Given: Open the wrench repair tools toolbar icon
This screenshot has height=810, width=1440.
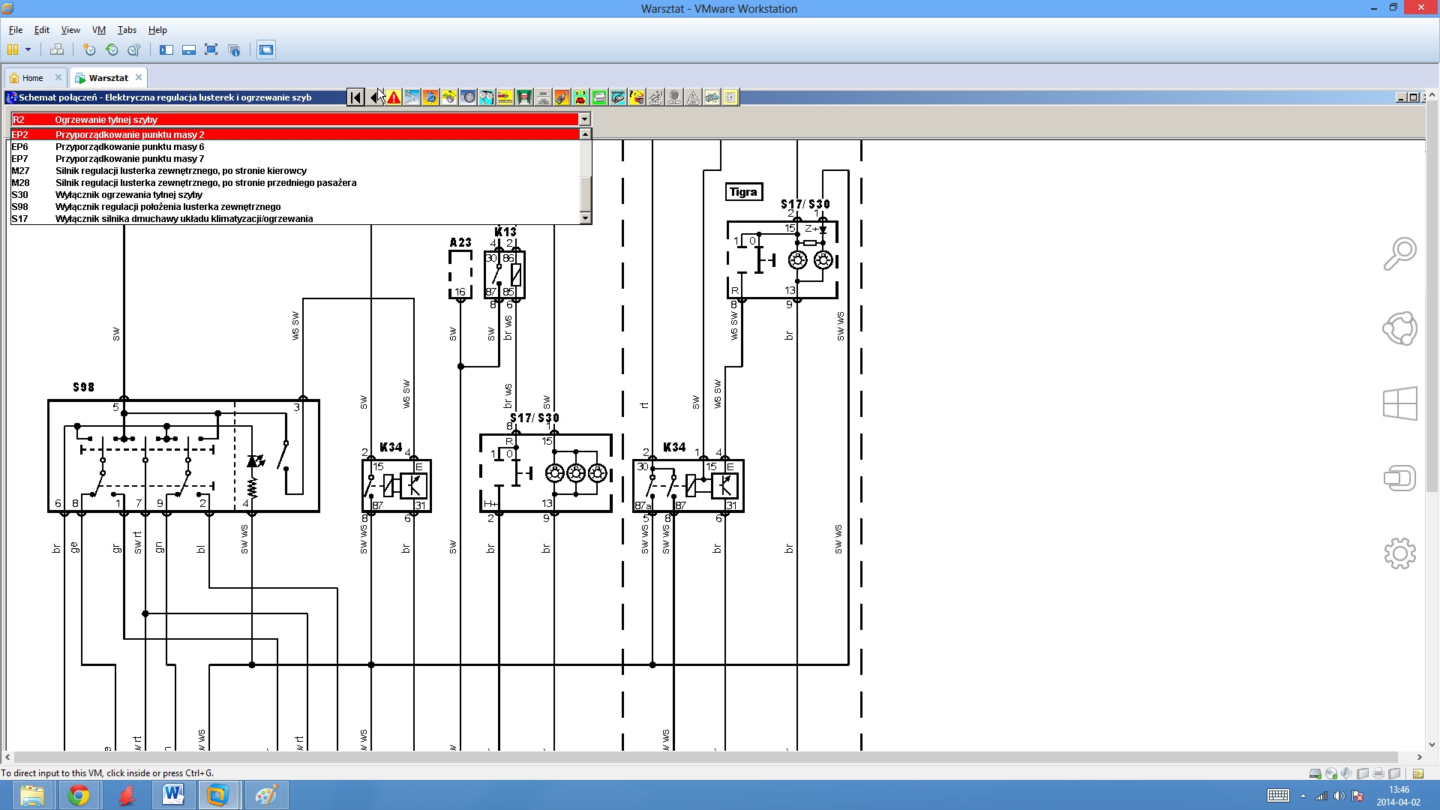Looking at the screenshot, I should tap(412, 97).
